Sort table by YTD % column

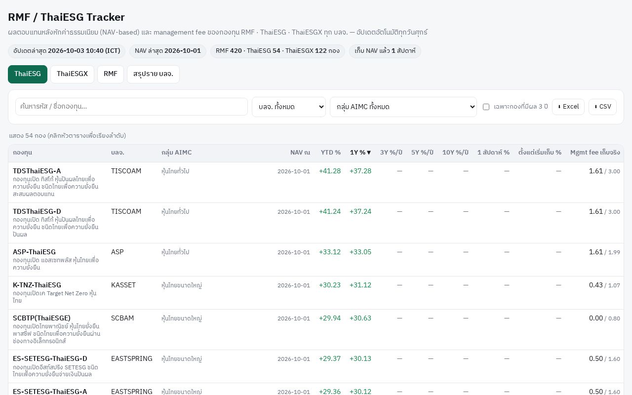(331, 153)
